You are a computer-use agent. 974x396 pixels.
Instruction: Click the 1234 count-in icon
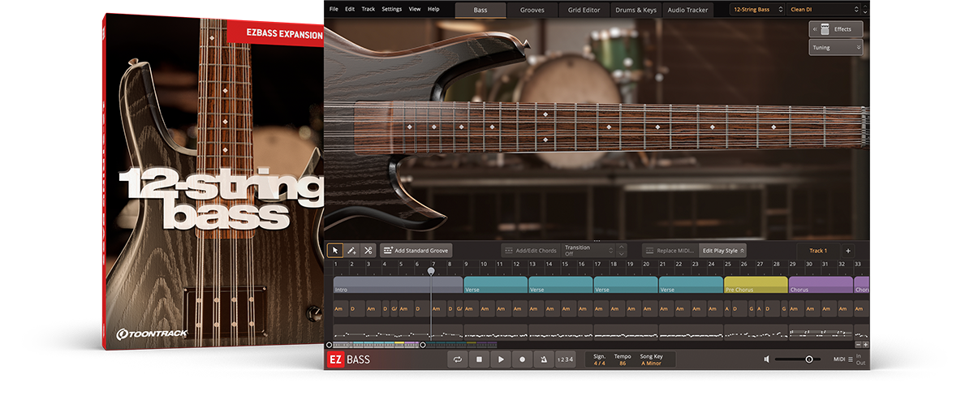[x=566, y=359]
